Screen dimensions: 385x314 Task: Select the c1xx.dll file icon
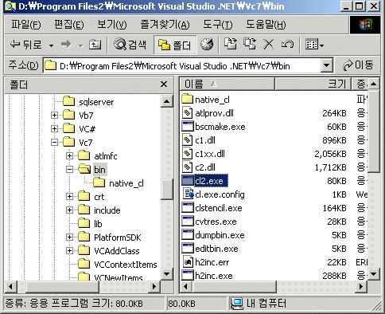[188, 154]
